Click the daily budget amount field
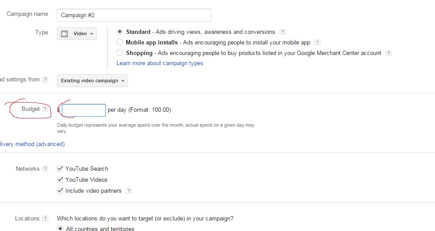The image size is (435, 231). click(x=84, y=110)
